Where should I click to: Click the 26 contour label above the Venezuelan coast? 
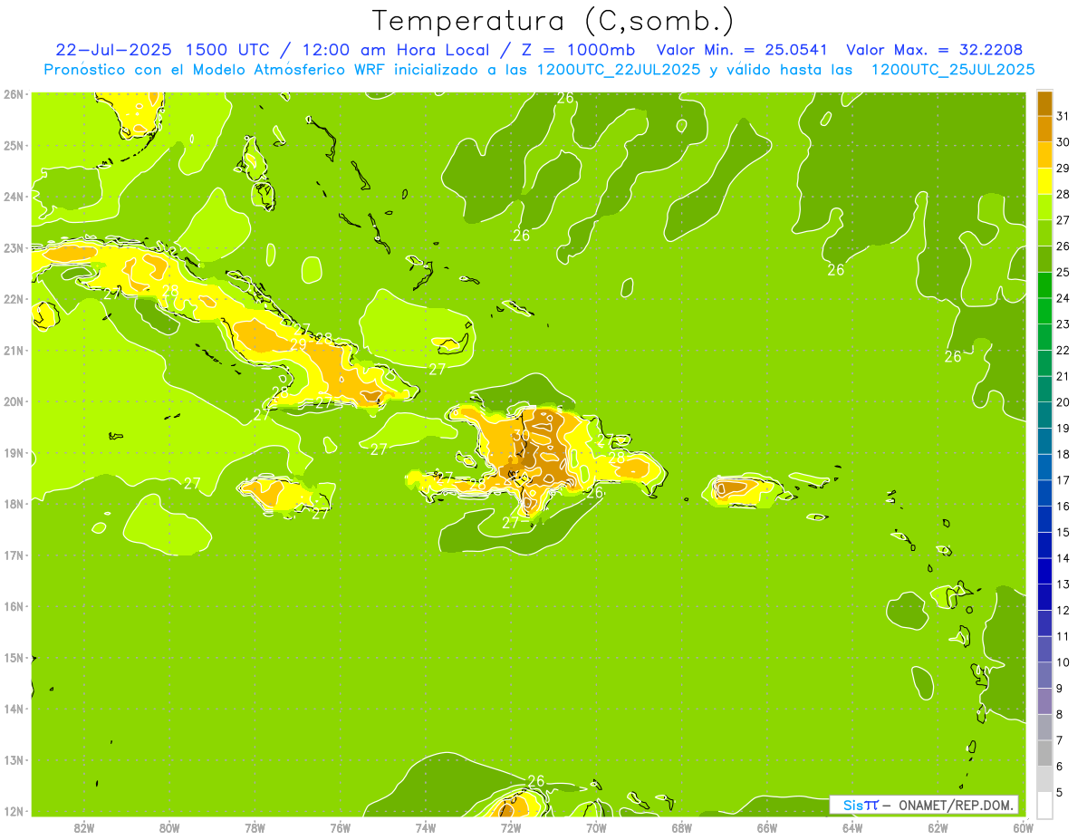[536, 781]
